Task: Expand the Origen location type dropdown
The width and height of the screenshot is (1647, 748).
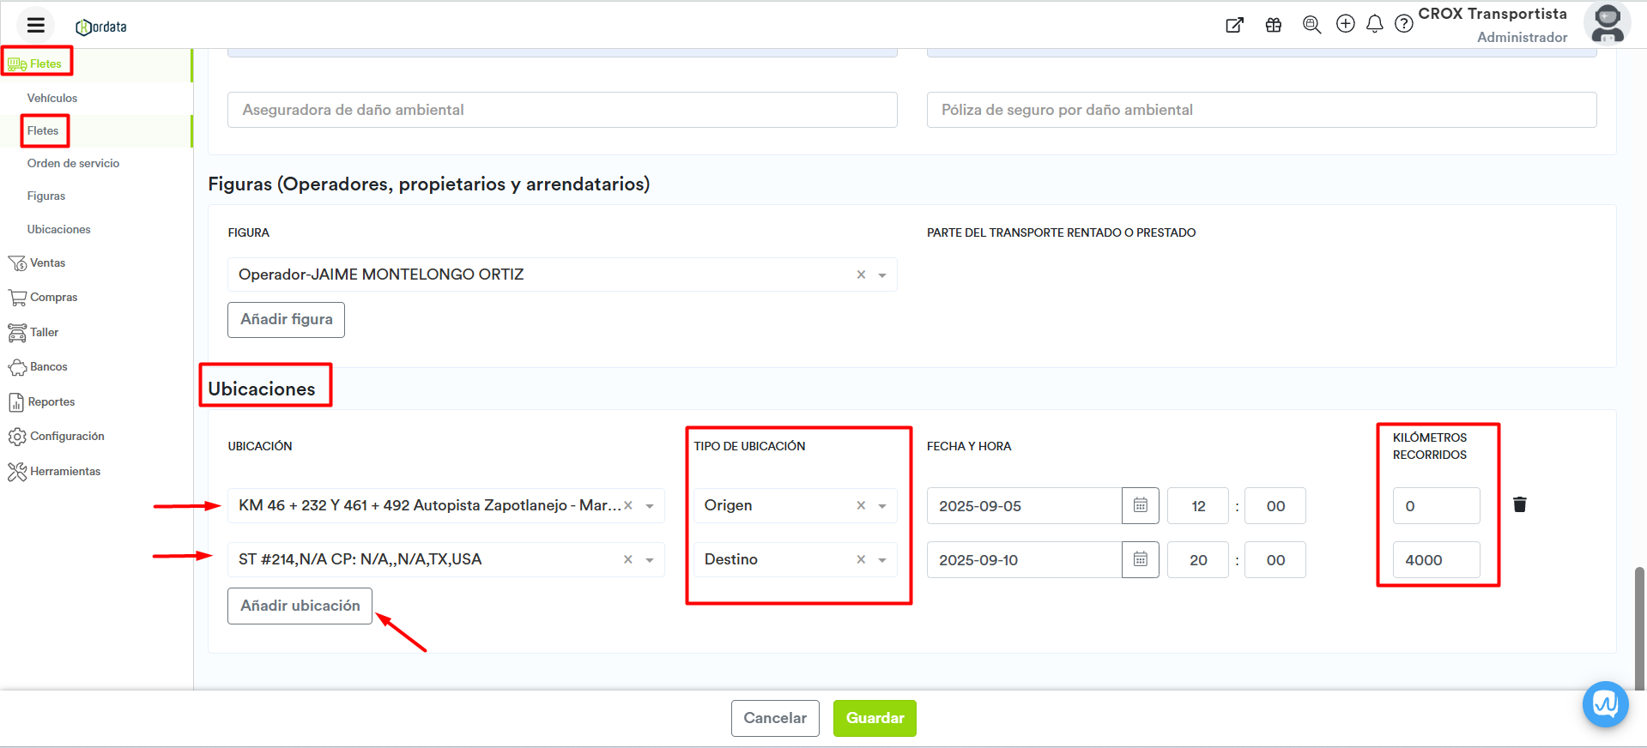Action: point(882,506)
